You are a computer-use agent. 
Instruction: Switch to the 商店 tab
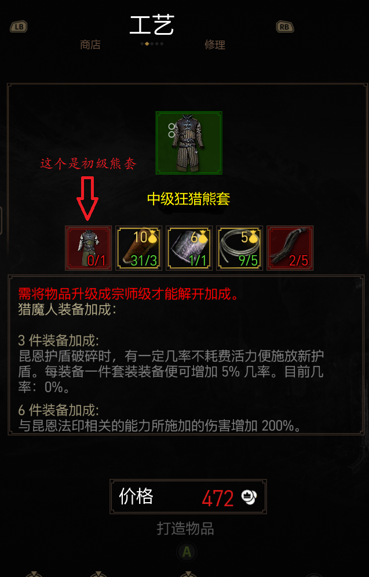90,45
